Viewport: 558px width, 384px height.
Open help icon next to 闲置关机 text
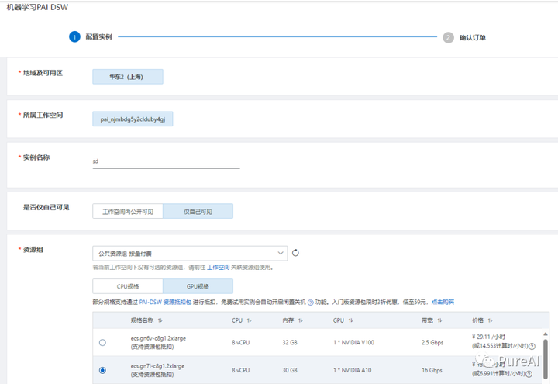click(310, 303)
